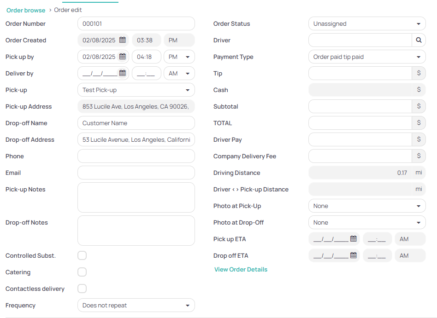Search for a driver using magnifier icon

pos(419,40)
